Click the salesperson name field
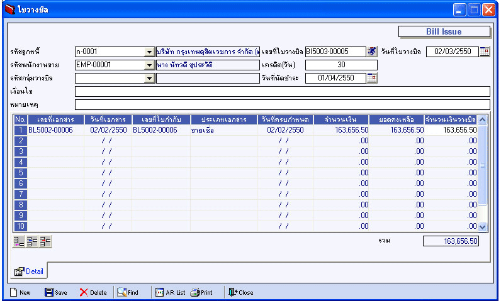501x301 pixels. coord(208,65)
